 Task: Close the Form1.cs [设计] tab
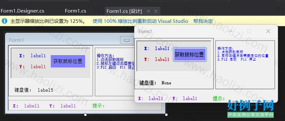pyautogui.click(x=156, y=11)
